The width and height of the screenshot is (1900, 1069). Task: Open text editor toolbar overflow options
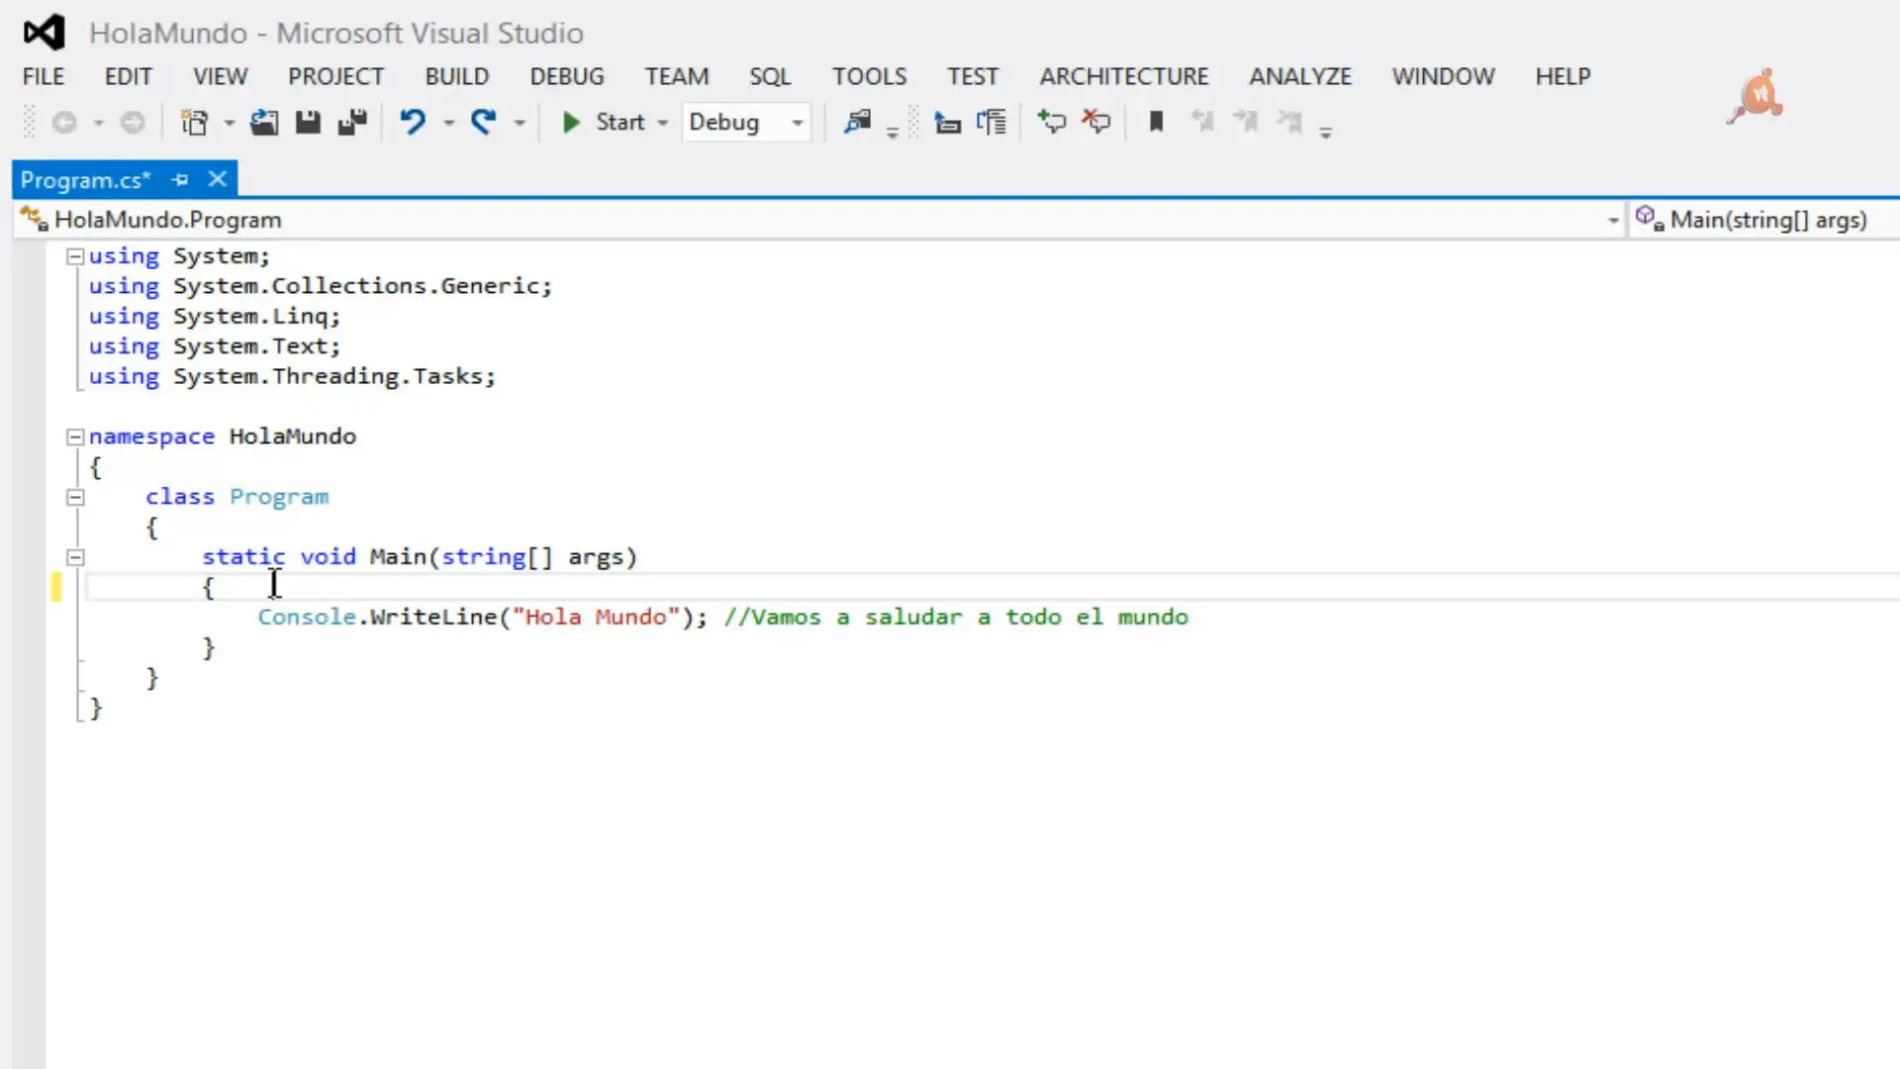coord(1326,131)
